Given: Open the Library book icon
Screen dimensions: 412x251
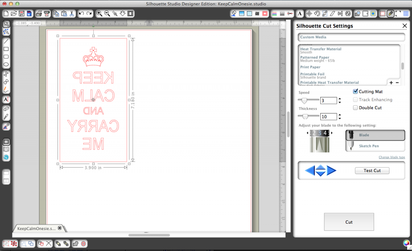Looking at the screenshot, I should point(6,149).
